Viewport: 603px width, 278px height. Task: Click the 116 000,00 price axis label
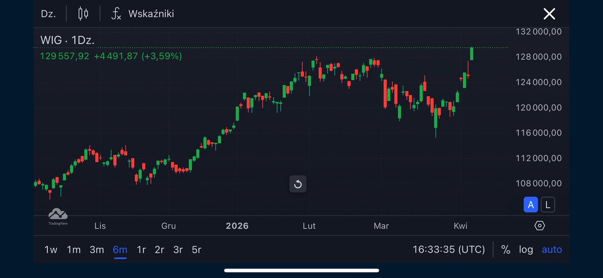tap(539, 133)
